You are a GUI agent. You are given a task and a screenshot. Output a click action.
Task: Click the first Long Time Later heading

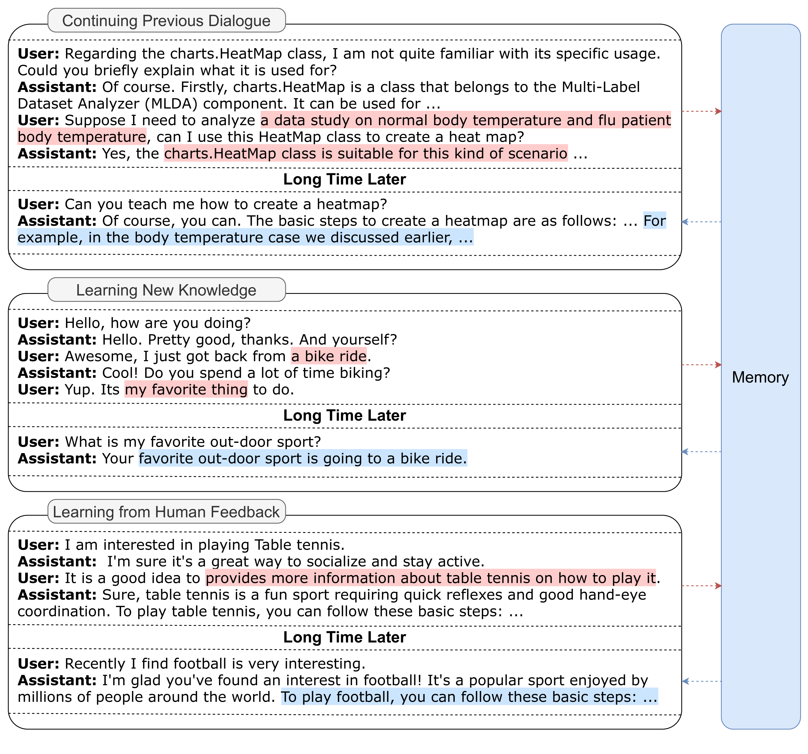(x=344, y=179)
